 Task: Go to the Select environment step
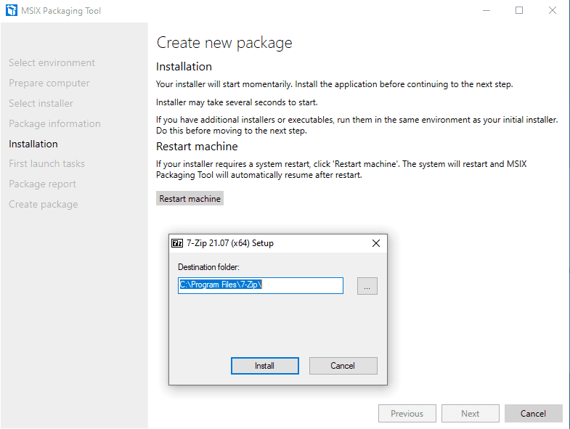pyautogui.click(x=52, y=63)
